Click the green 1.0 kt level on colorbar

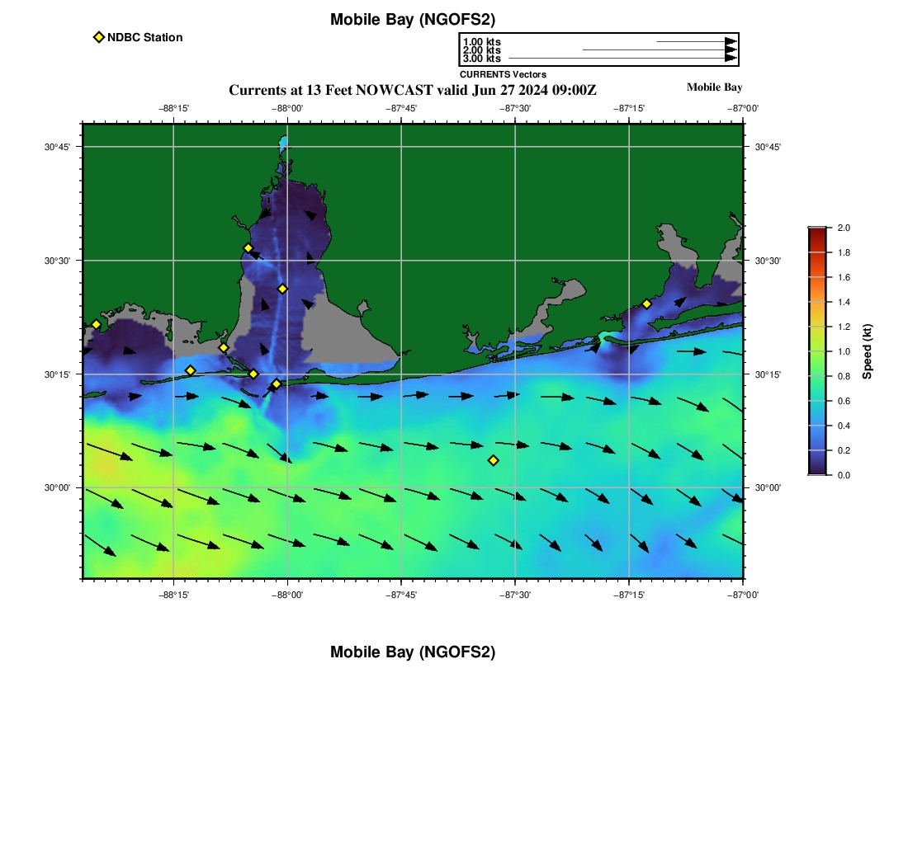817,351
